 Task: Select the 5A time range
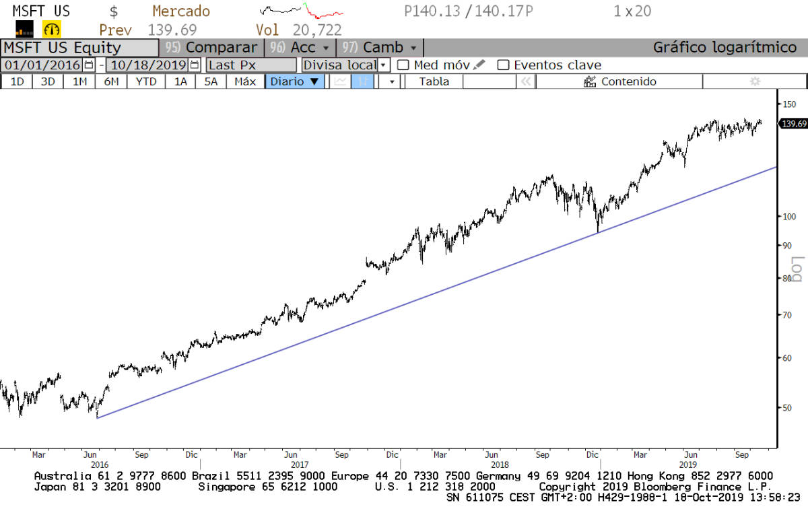click(x=211, y=81)
